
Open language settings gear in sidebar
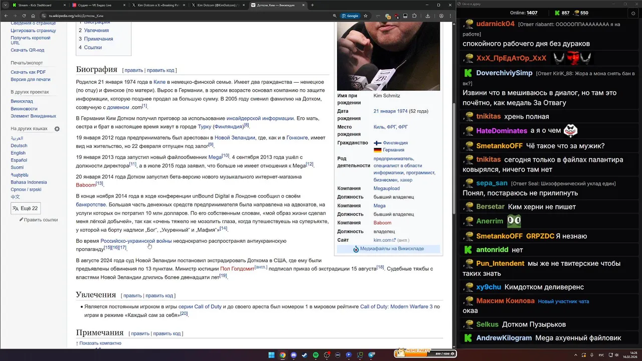pyautogui.click(x=57, y=129)
